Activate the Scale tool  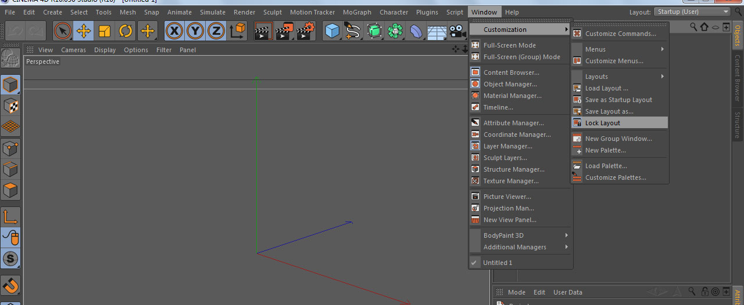click(105, 31)
